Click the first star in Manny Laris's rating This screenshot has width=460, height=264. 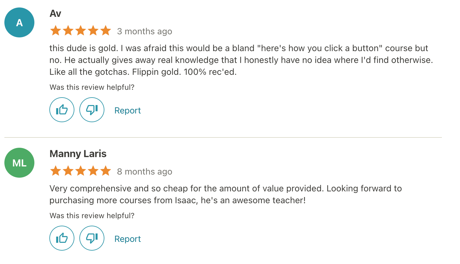click(x=56, y=171)
